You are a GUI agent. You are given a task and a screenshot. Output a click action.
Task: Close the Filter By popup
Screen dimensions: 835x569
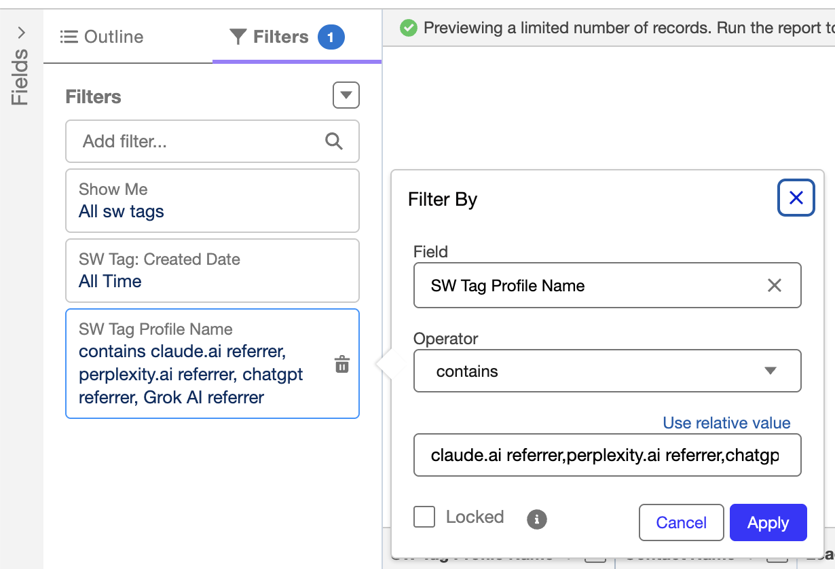point(796,198)
